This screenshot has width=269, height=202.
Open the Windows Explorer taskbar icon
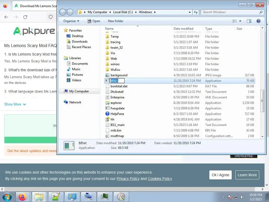[x=39, y=197]
